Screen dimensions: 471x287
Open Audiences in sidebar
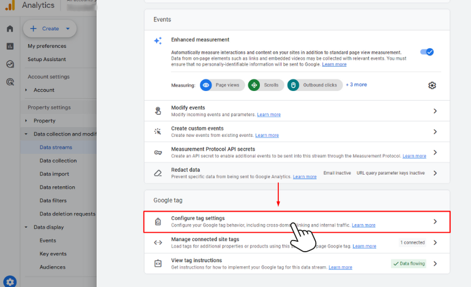tap(52, 267)
